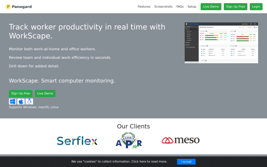Click the 'Our Clients' heading
The width and height of the screenshot is (267, 167).
tap(133, 126)
